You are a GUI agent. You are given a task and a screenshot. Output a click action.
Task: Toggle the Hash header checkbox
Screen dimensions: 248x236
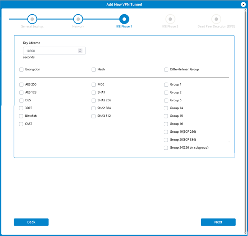point(94,70)
